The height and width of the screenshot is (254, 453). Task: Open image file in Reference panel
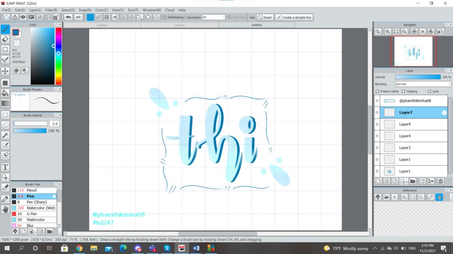(386, 197)
